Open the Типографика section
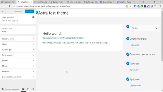Viewport: 163px width, 92px height. pyautogui.click(x=18, y=55)
